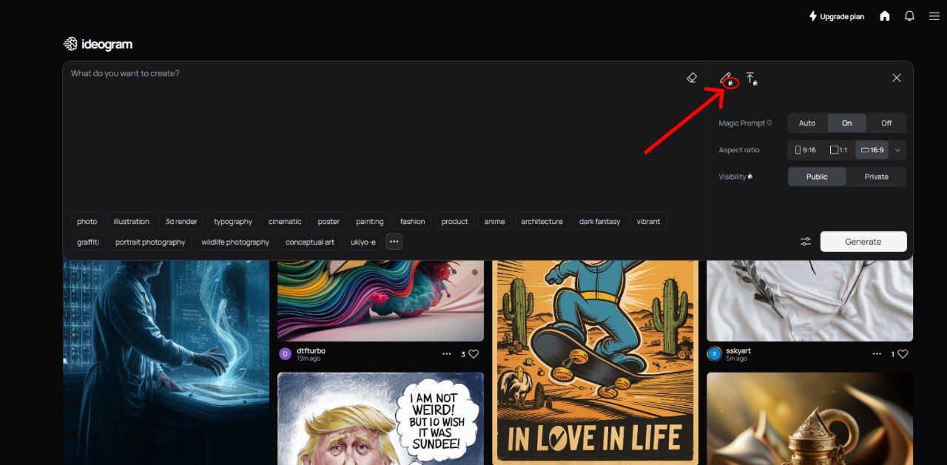
Task: Select the photo style tag
Action: click(87, 222)
